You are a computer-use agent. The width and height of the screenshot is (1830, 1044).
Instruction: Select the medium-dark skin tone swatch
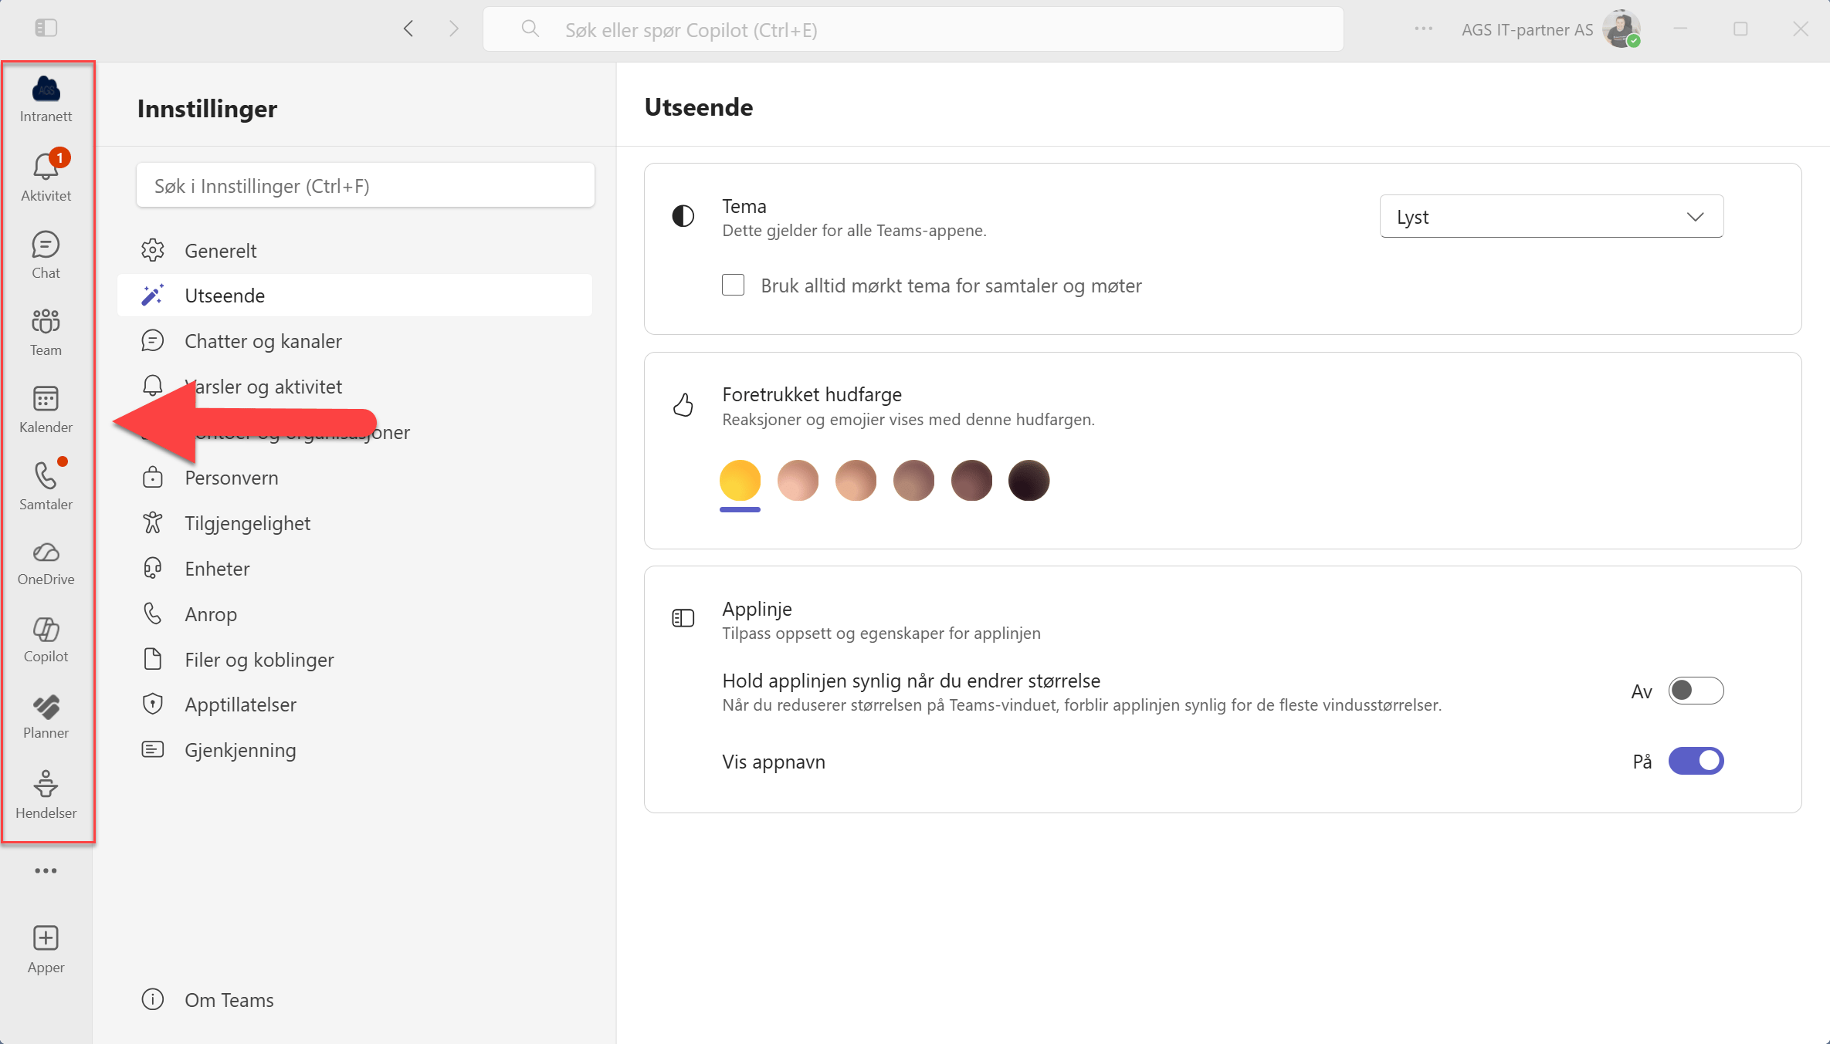(x=971, y=480)
